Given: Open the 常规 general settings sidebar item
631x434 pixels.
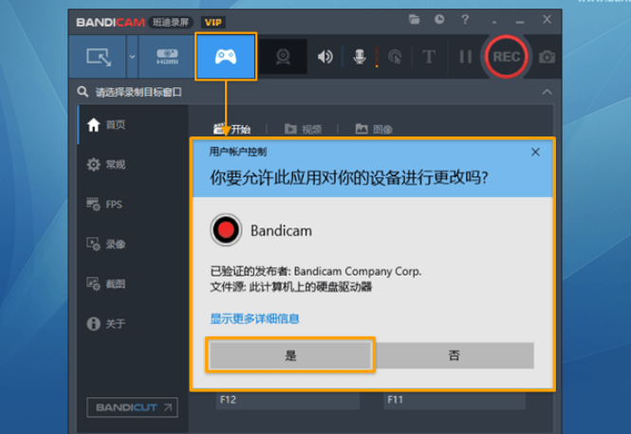Looking at the screenshot, I should pos(133,164).
